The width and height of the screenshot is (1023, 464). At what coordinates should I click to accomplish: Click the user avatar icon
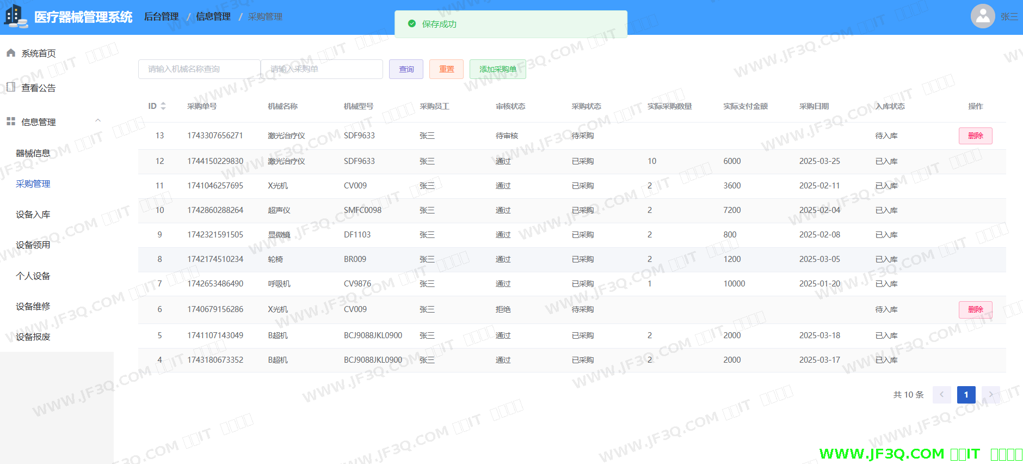[x=983, y=16]
